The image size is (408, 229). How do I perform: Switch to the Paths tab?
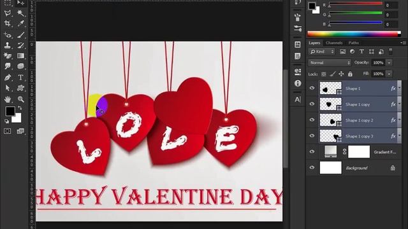tap(353, 43)
